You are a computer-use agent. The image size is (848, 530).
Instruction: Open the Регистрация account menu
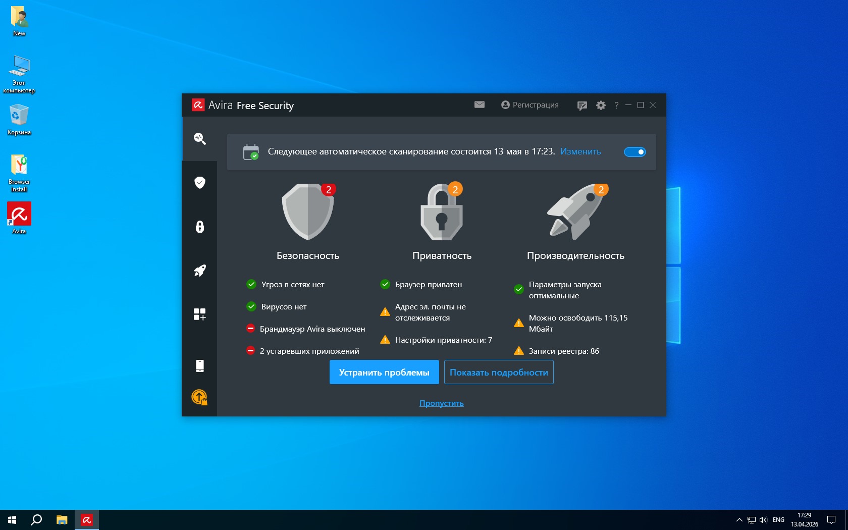pos(530,105)
